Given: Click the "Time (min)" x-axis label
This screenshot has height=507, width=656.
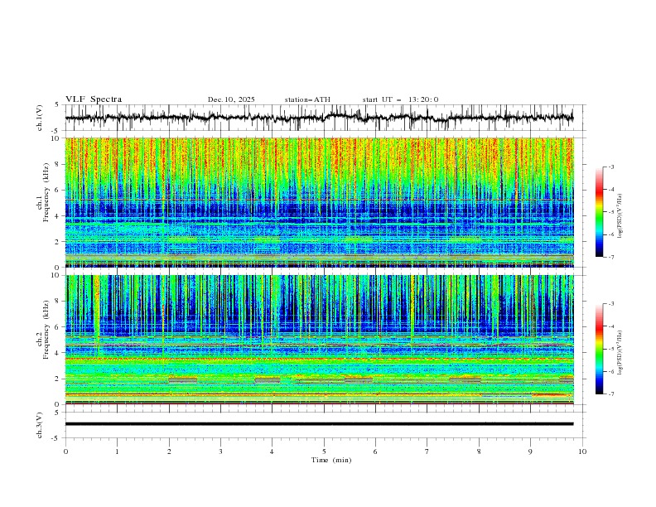Looking at the screenshot, I should pos(331,460).
